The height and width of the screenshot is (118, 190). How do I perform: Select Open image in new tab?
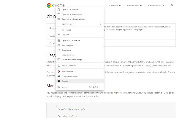80,41
